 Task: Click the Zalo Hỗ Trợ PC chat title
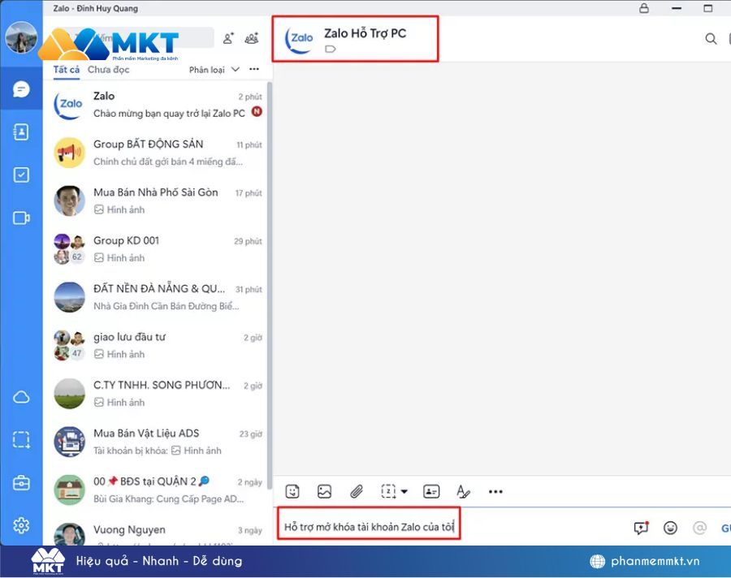pyautogui.click(x=365, y=33)
